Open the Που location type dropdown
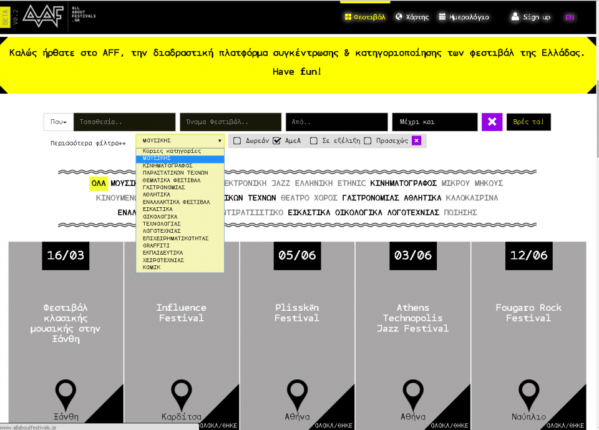599x430 pixels. 59,122
